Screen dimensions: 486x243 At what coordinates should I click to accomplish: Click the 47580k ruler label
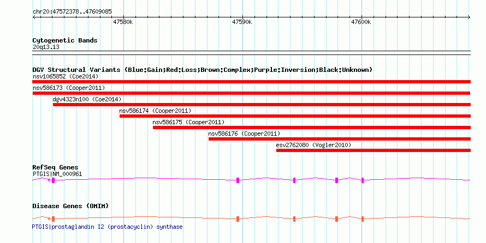click(123, 22)
